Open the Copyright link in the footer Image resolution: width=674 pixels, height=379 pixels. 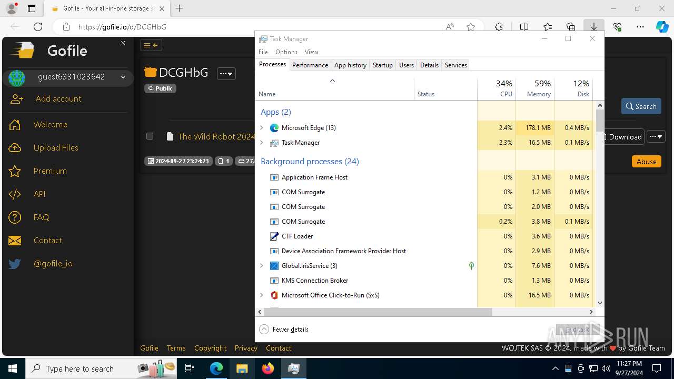point(210,348)
